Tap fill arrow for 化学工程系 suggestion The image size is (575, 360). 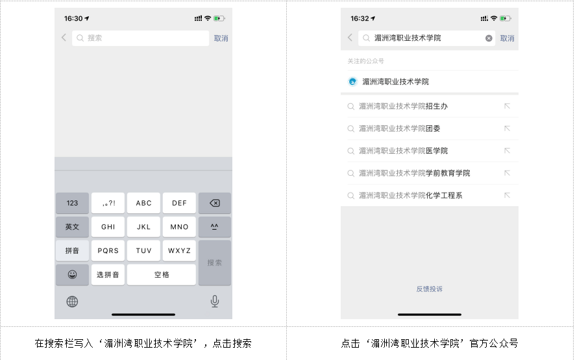coord(507,195)
